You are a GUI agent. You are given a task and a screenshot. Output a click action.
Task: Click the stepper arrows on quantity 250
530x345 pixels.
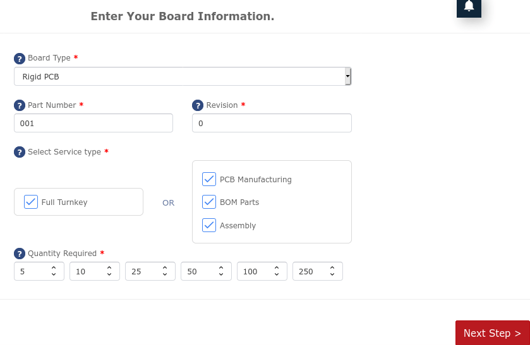click(x=332, y=271)
